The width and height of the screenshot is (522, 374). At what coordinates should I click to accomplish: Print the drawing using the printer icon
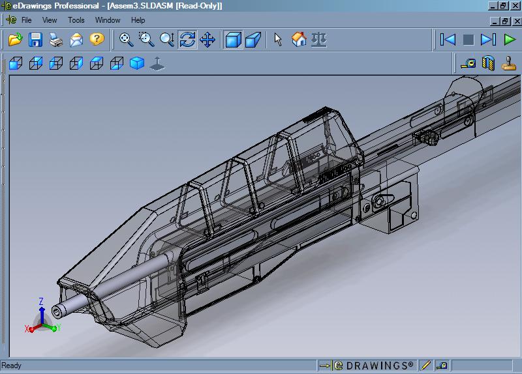click(56, 40)
